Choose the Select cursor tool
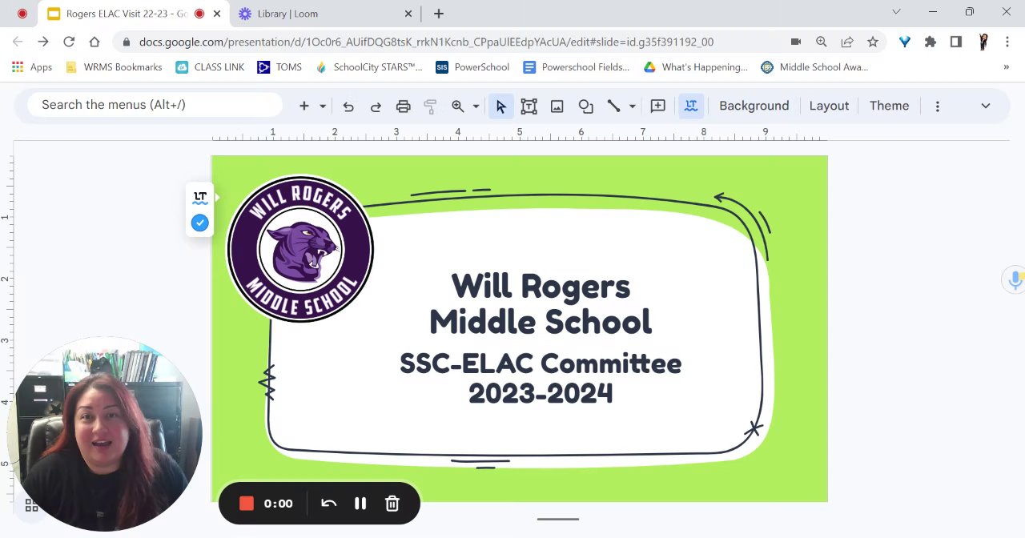Screen dimensions: 1025x538 point(501,106)
